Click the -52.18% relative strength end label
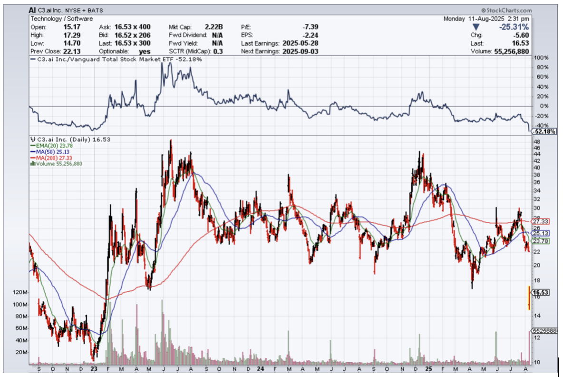The width and height of the screenshot is (563, 377). [544, 131]
